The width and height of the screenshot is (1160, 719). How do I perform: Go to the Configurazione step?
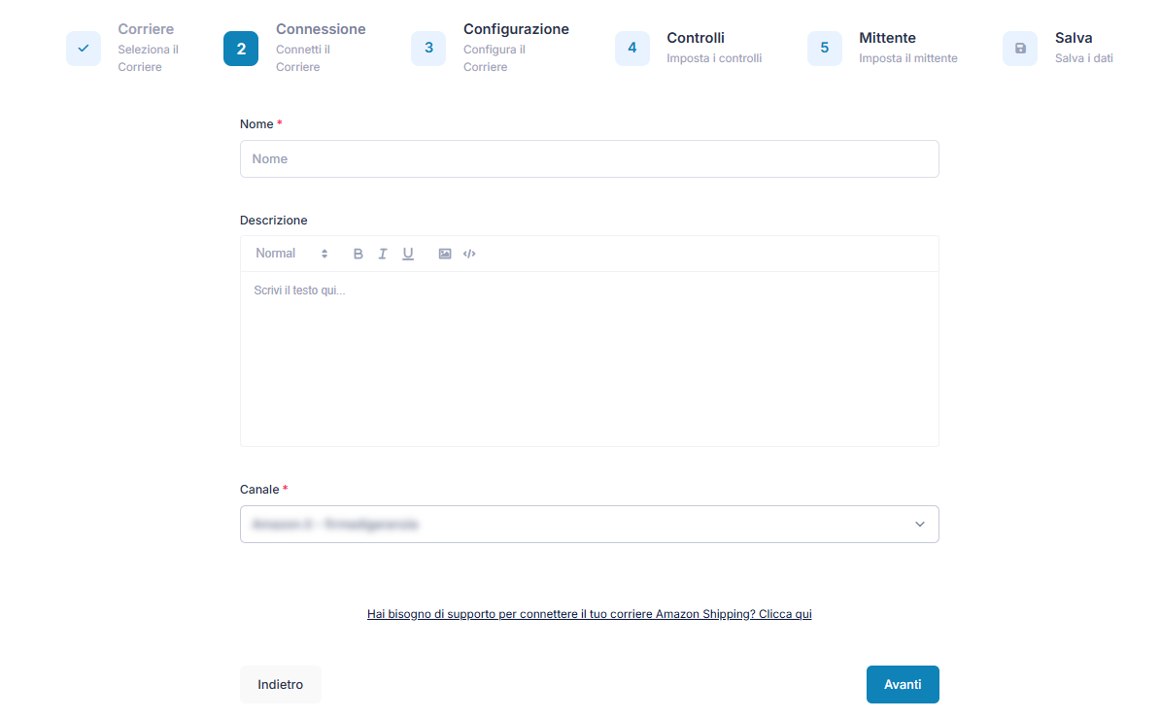pyautogui.click(x=515, y=30)
